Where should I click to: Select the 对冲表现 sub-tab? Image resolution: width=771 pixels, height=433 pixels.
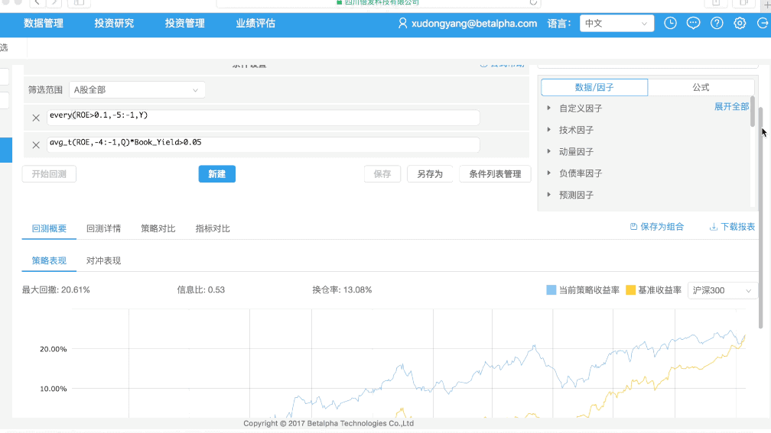click(x=104, y=260)
